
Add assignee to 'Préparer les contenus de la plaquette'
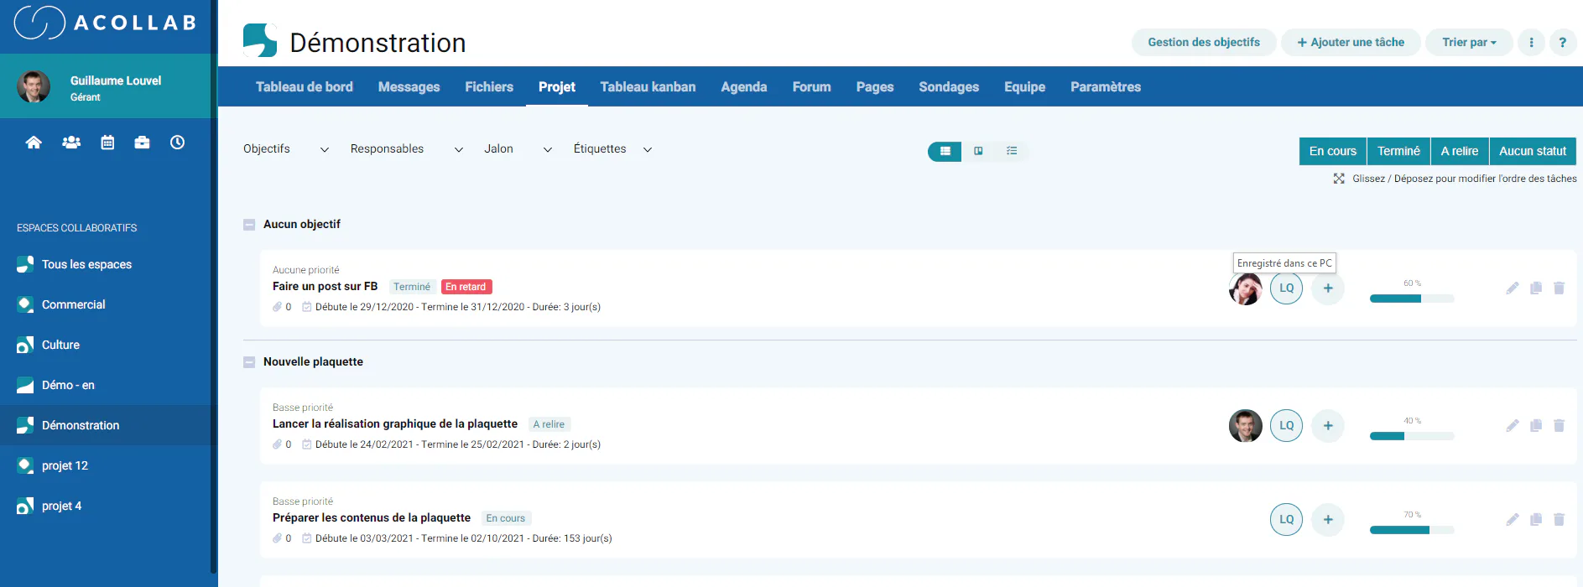tap(1328, 519)
